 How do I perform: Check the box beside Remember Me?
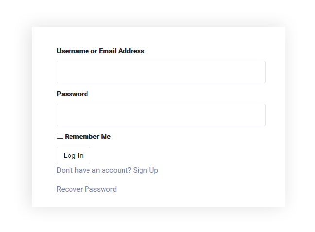tap(60, 136)
